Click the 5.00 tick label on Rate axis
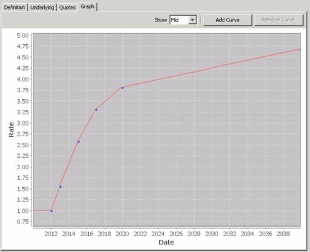The height and width of the screenshot is (252, 310). tap(23, 35)
